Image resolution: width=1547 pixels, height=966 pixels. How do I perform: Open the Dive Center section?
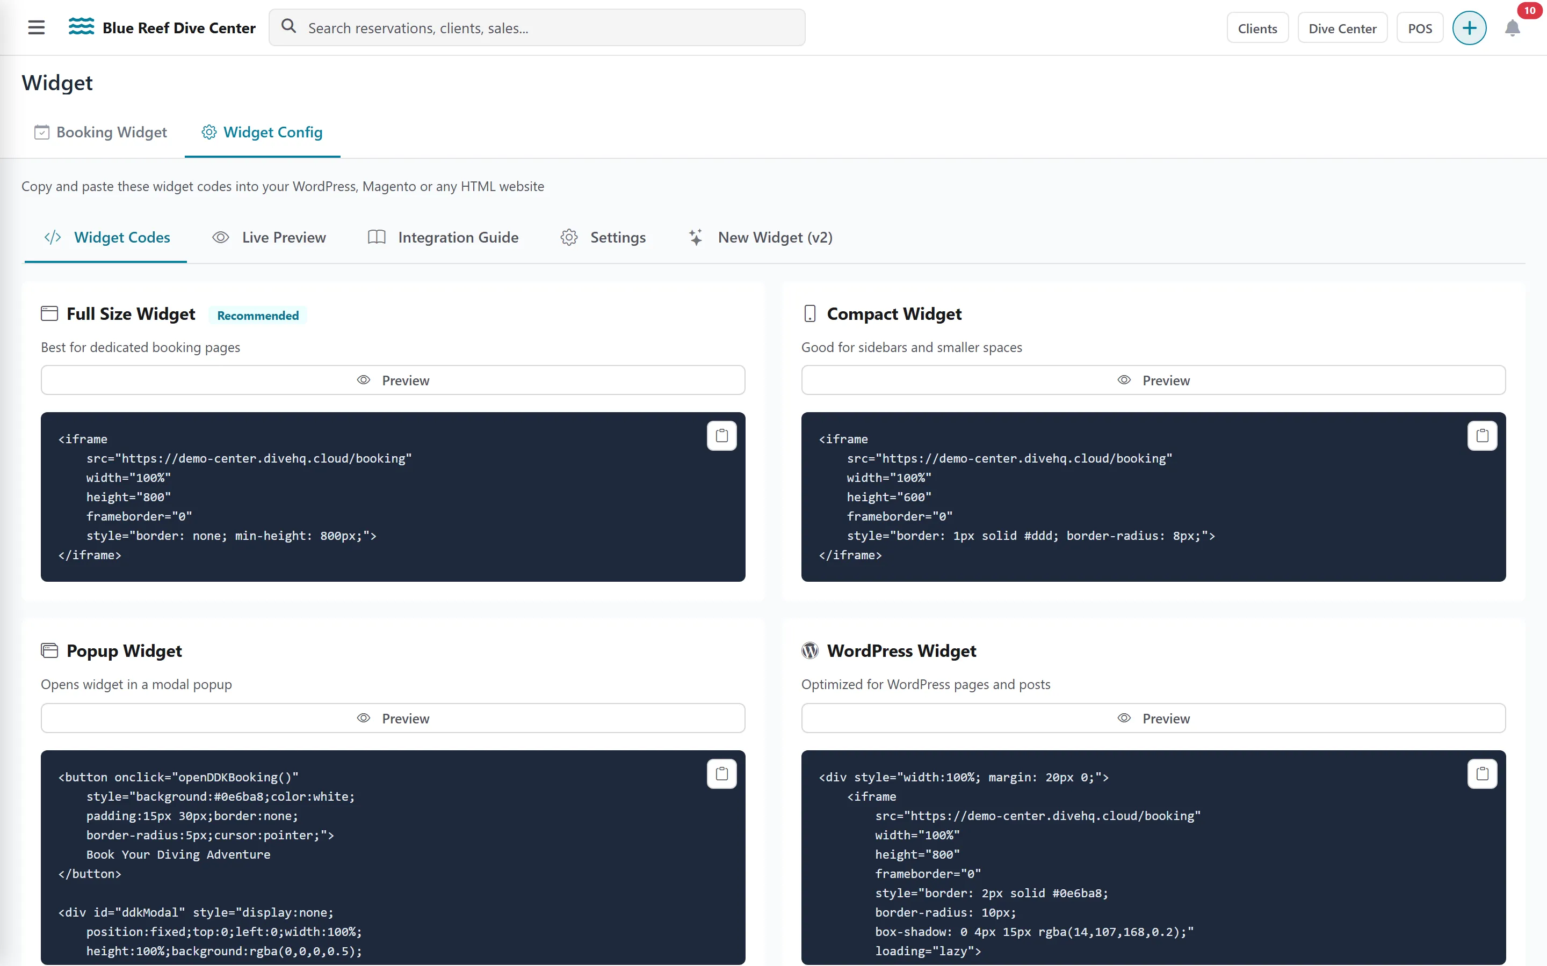[1342, 28]
